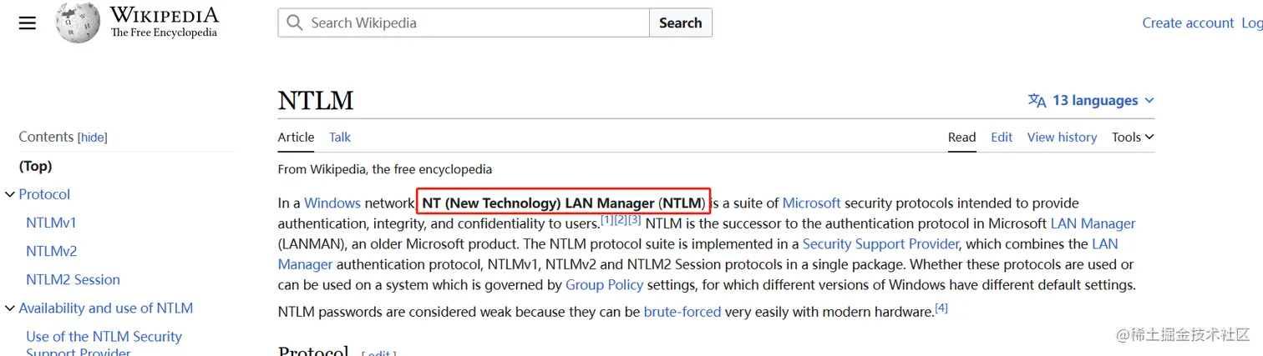Click the NTLM page title heading
1263x356 pixels.
click(x=316, y=101)
